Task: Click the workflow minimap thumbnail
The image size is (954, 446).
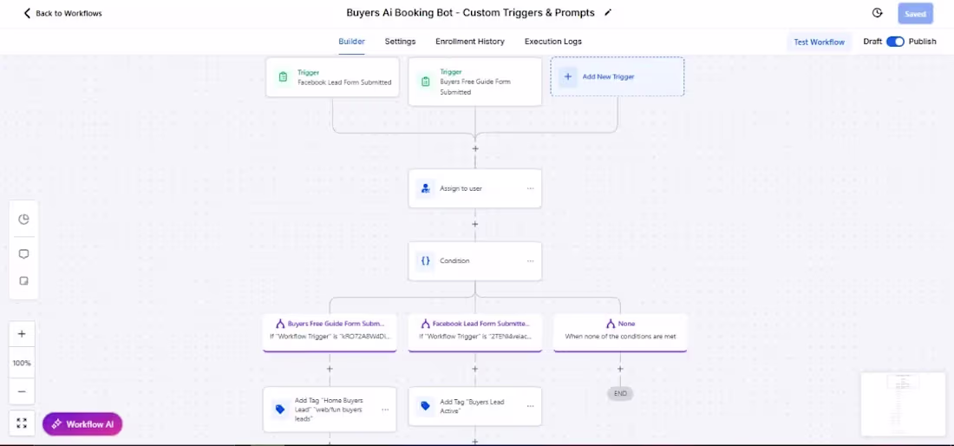Action: coord(902,404)
